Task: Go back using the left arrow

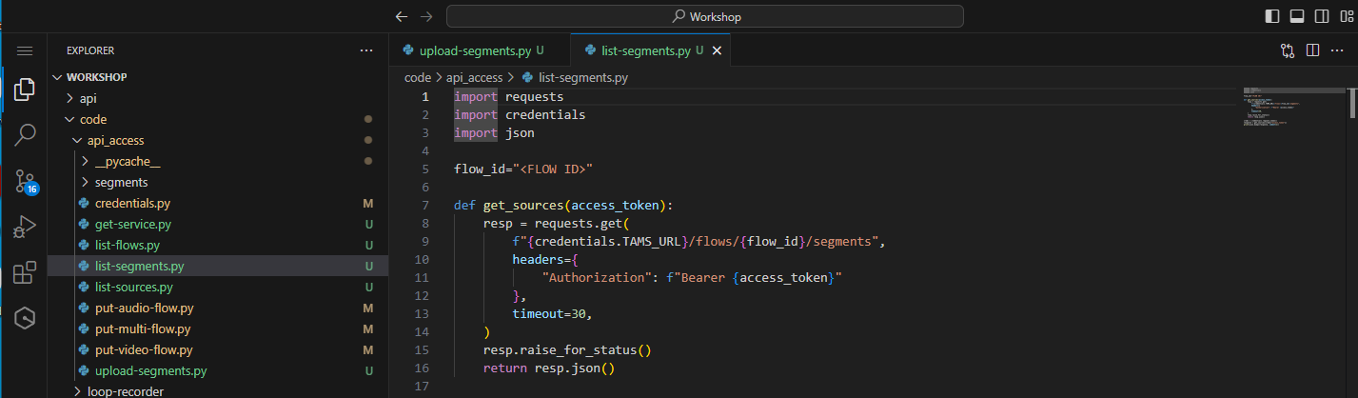Action: (x=402, y=16)
